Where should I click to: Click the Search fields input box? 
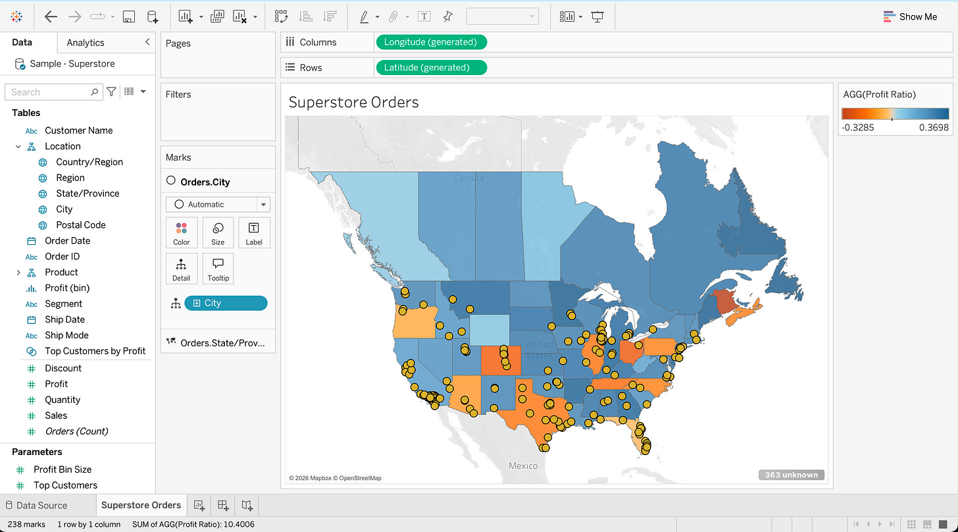click(x=54, y=92)
